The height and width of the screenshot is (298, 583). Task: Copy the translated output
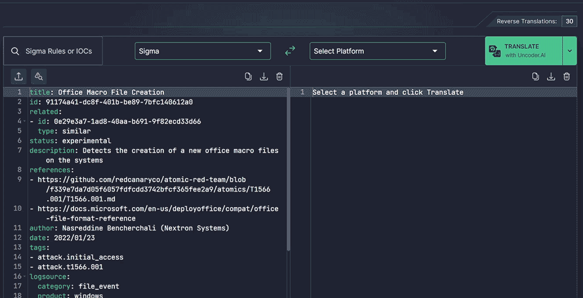coord(535,76)
